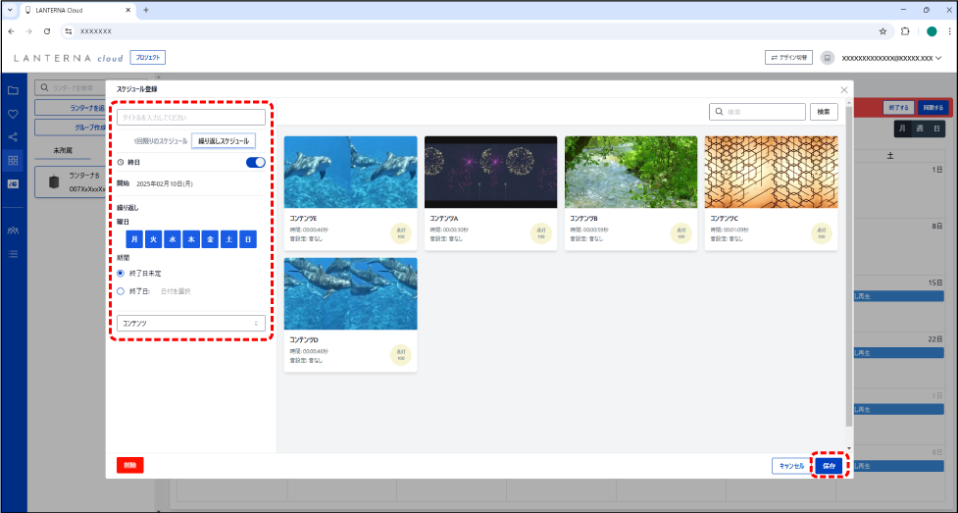Click the folder icon in left sidebar
The width and height of the screenshot is (958, 513).
click(13, 91)
